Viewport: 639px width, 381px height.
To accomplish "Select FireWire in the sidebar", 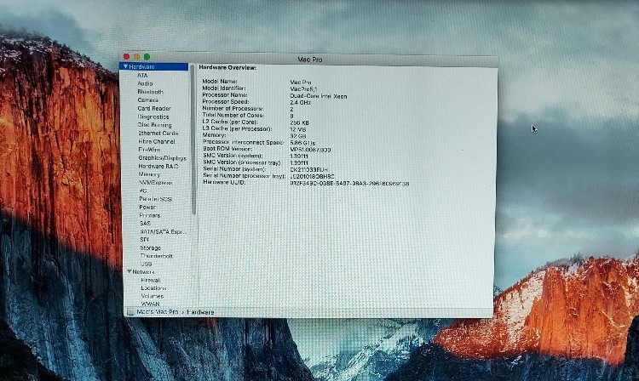I will coord(149,150).
